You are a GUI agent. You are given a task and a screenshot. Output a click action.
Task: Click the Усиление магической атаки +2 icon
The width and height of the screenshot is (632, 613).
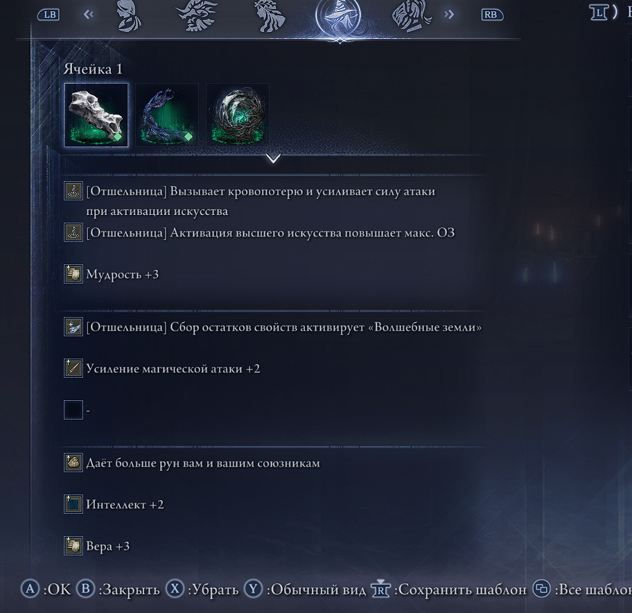click(x=73, y=368)
